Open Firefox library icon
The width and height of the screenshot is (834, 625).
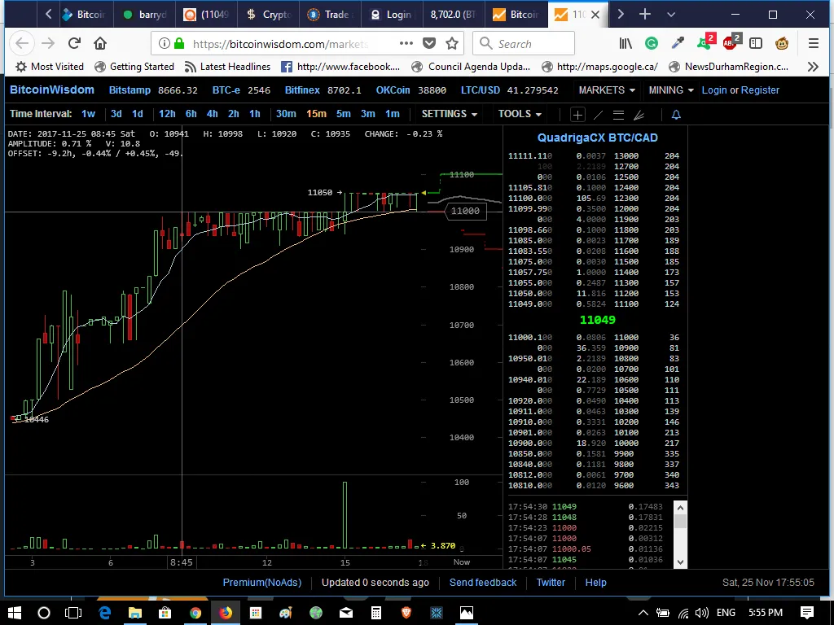tap(625, 44)
